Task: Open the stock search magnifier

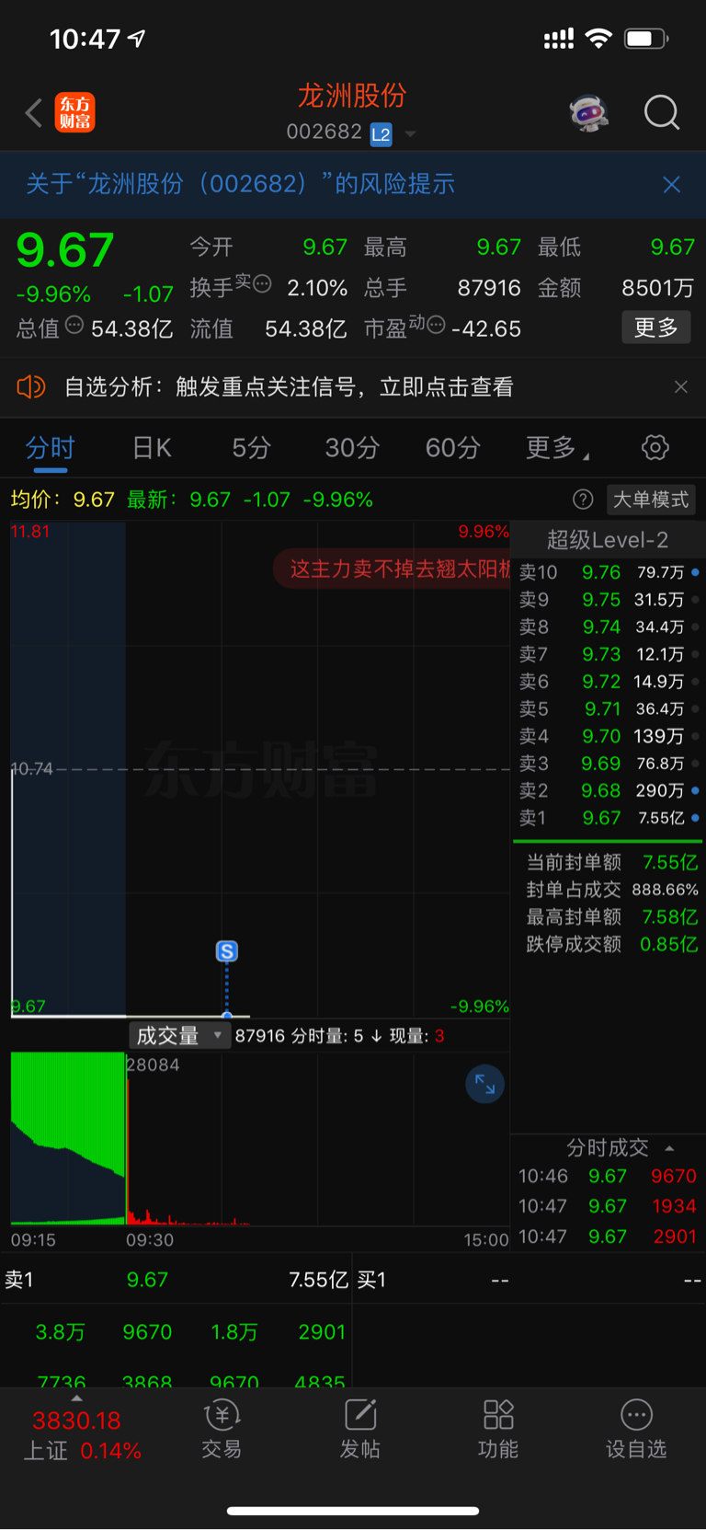Action: pyautogui.click(x=661, y=112)
